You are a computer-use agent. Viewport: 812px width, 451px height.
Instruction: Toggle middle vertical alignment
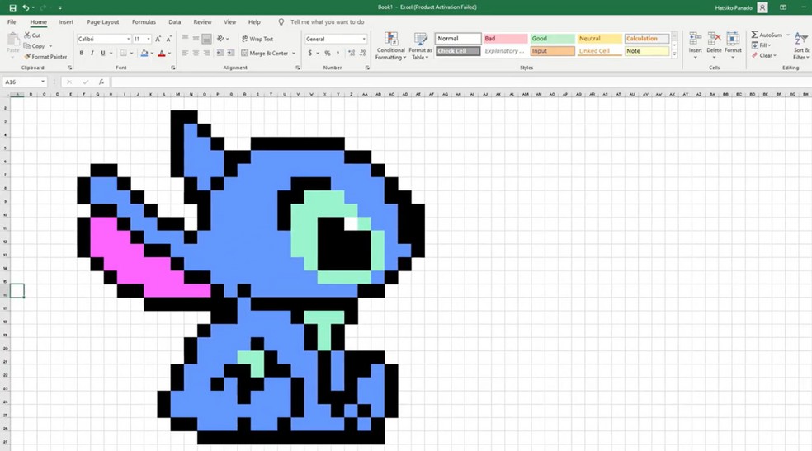point(196,38)
